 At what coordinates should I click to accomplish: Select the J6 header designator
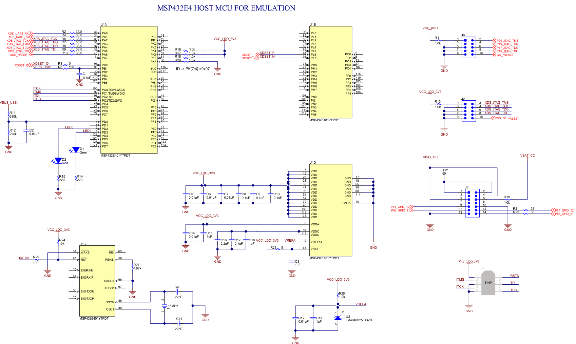[463, 35]
